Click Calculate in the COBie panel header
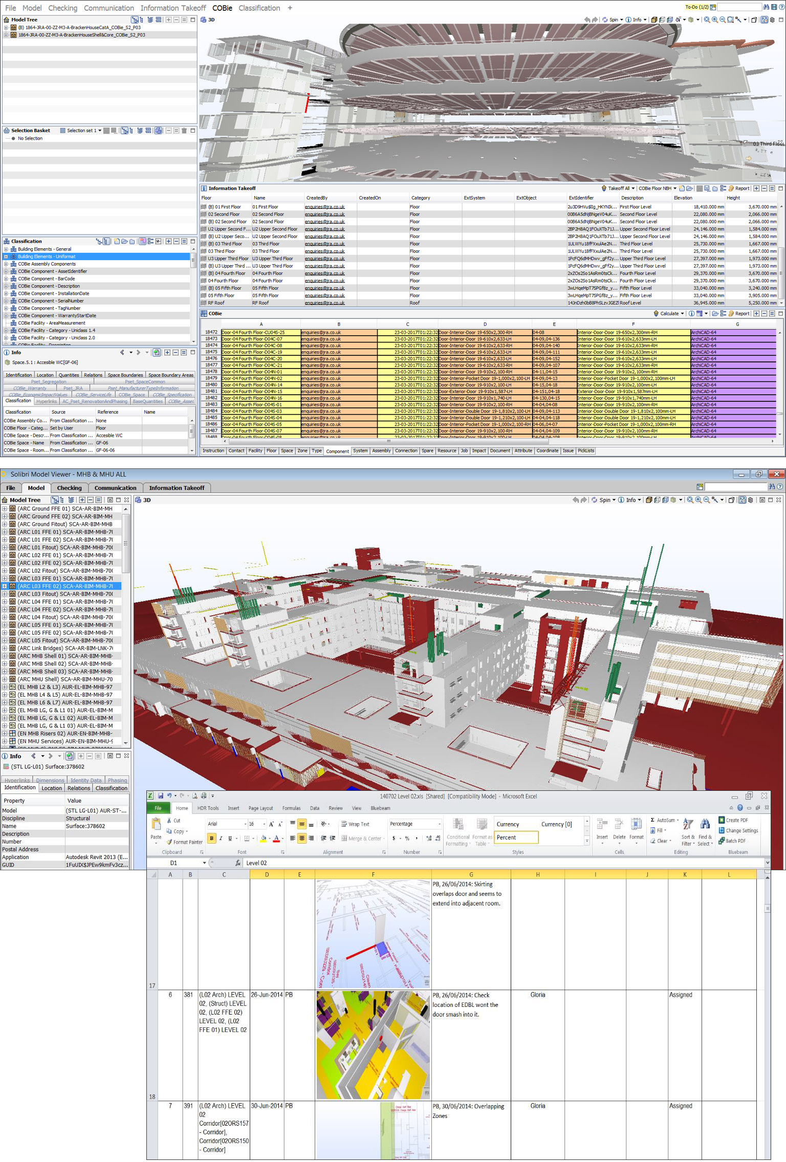 click(x=666, y=314)
